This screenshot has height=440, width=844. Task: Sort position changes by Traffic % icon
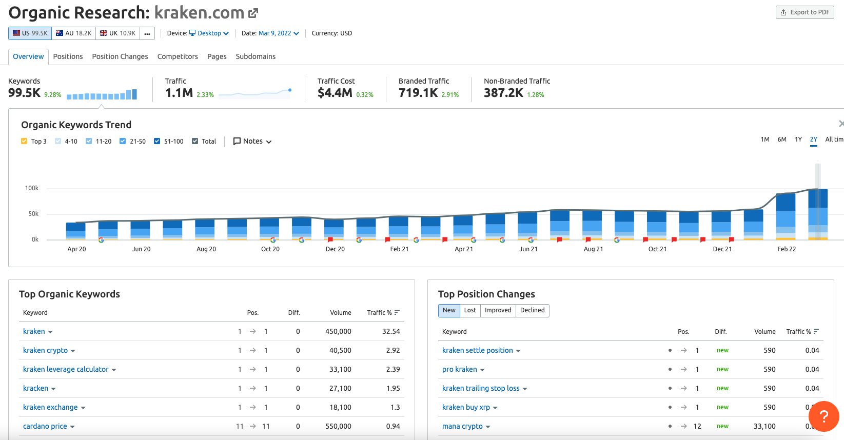click(816, 331)
